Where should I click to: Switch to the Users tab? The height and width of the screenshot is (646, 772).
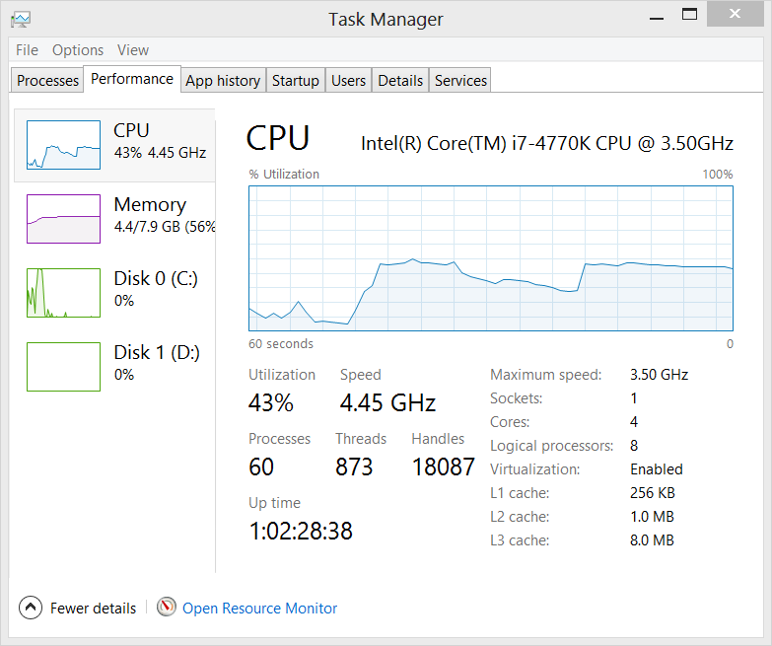(349, 80)
